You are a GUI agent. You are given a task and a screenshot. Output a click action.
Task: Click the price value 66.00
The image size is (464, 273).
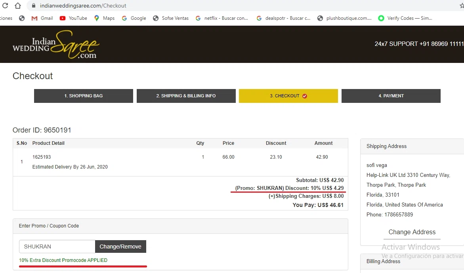tap(229, 157)
